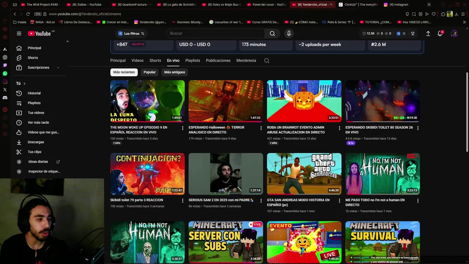This screenshot has height=264, width=469.
Task: Collapse the sidebar with the up caret
Action: pyautogui.click(x=67, y=41)
